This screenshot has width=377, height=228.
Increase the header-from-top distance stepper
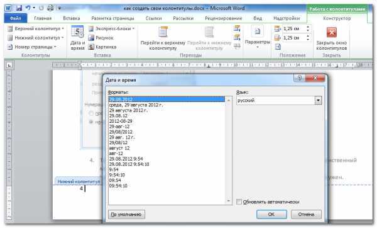pyautogui.click(x=308, y=27)
